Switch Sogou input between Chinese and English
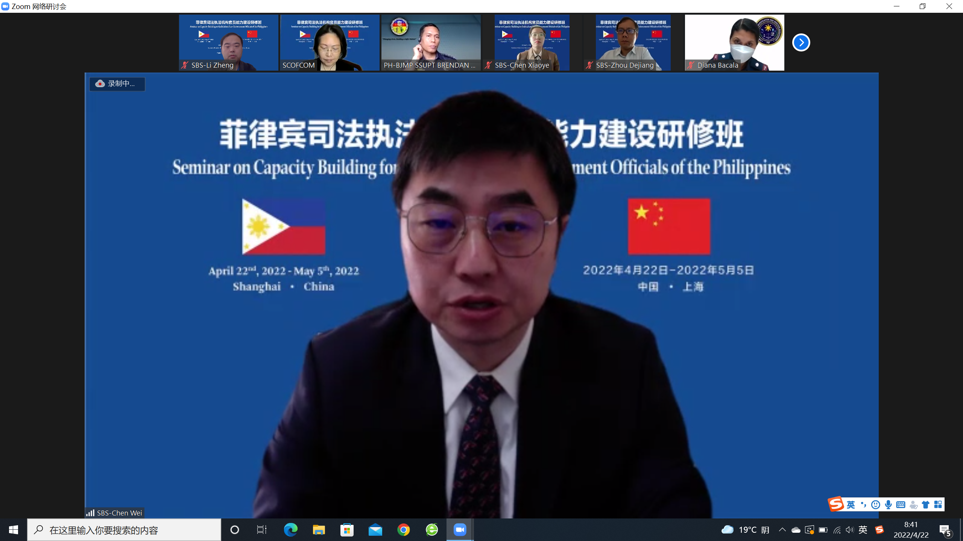Image resolution: width=963 pixels, height=541 pixels. 851,505
